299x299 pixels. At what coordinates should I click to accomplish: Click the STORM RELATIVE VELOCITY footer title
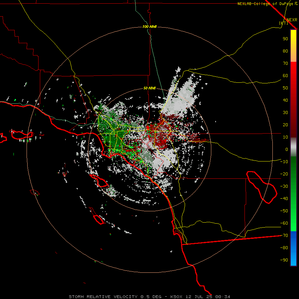103,297
